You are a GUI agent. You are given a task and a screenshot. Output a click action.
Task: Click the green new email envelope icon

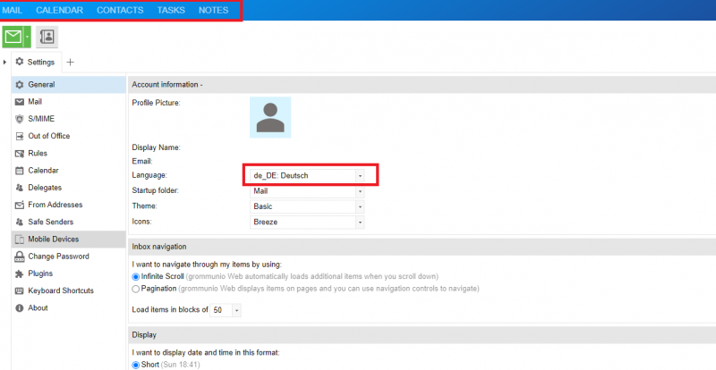pos(13,37)
